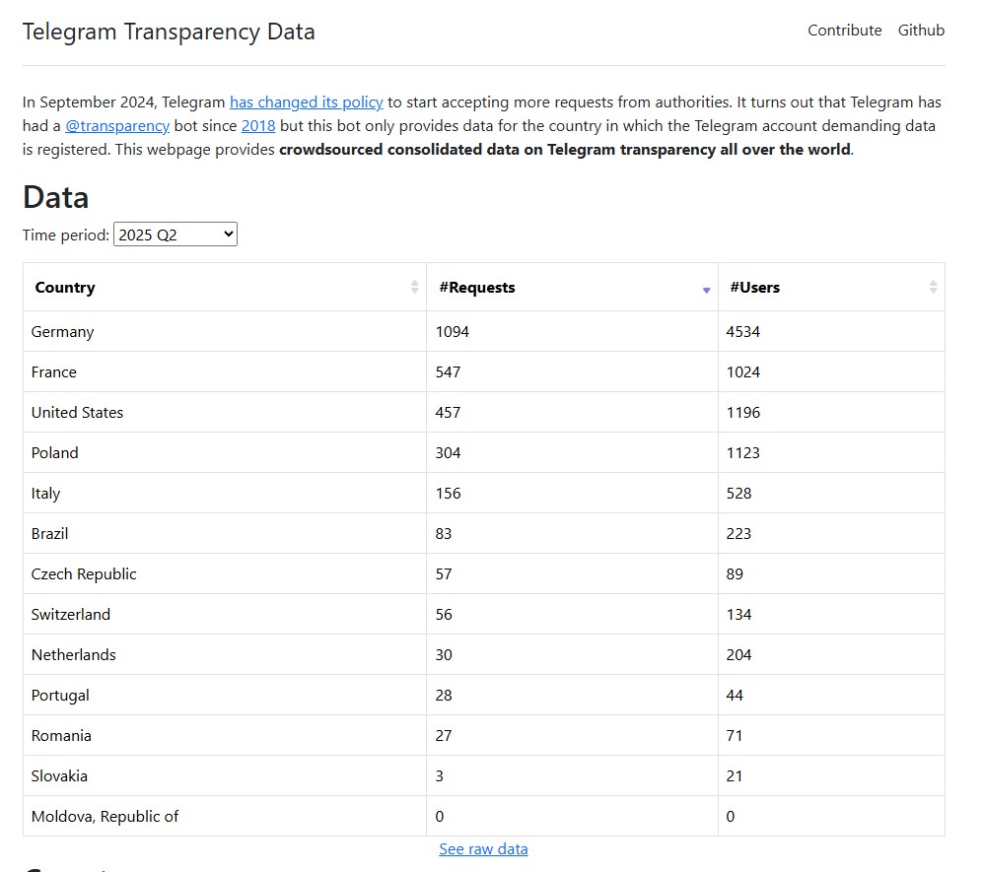Go to Github in navigation
Image resolution: width=983 pixels, height=872 pixels.
pyautogui.click(x=921, y=31)
